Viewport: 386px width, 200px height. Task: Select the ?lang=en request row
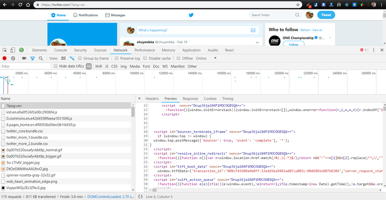(66, 106)
